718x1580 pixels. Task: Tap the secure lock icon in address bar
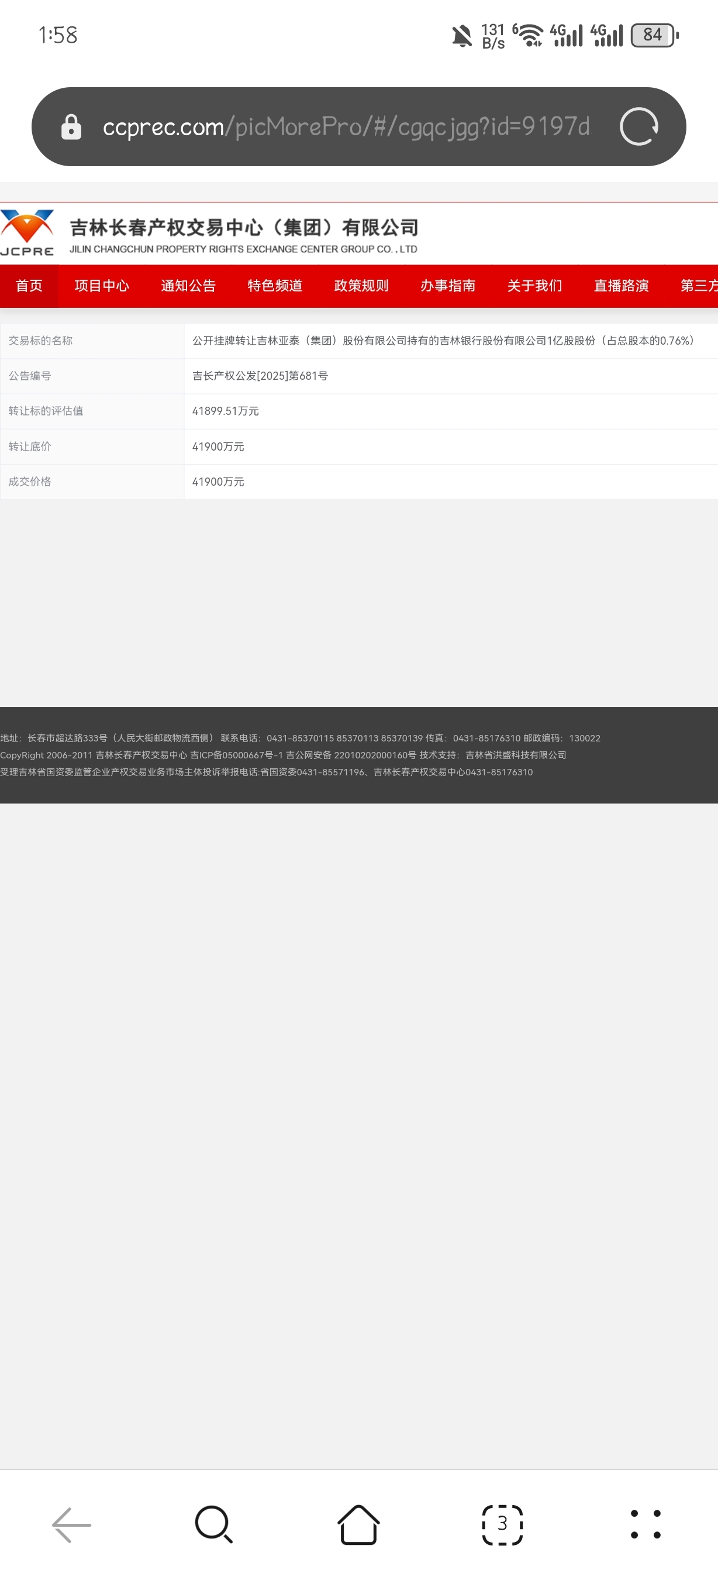click(71, 127)
